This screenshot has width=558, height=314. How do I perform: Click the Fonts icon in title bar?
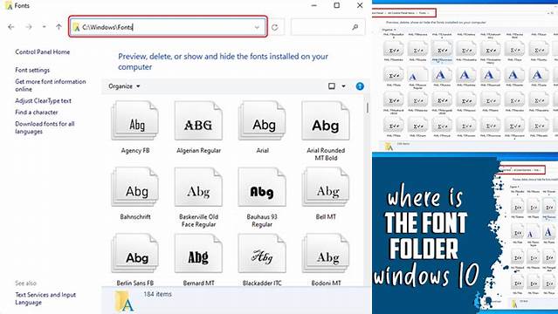9,6
